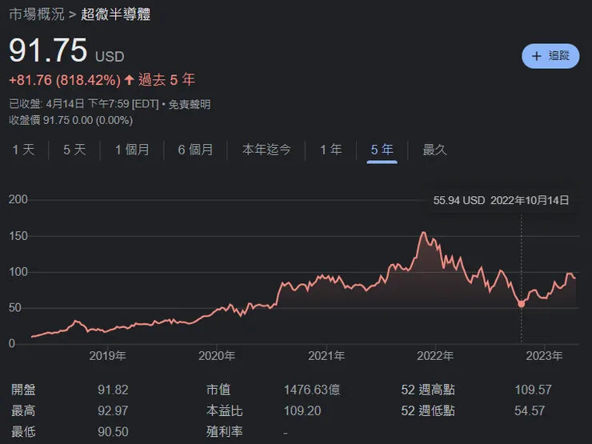Open the 免責聲明 disclaimer link
592x444 pixels.
(x=189, y=104)
